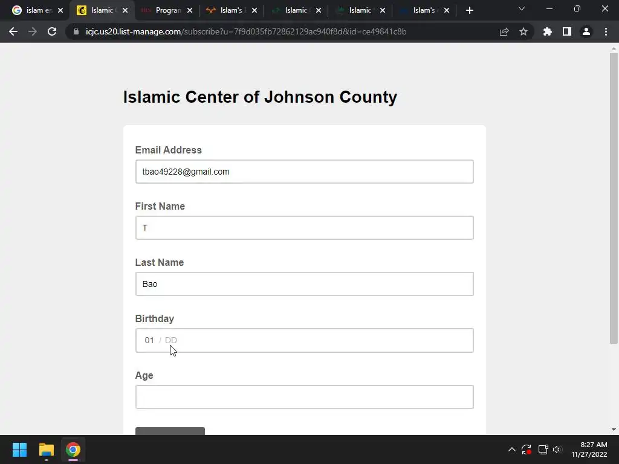This screenshot has width=619, height=464.
Task: Open the volume speaker icon
Action: click(557, 449)
